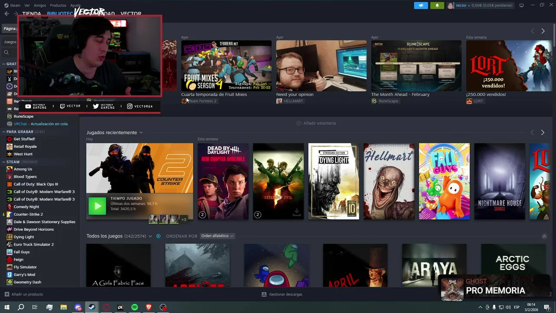This screenshot has height=313, width=556.
Task: Open the taskbar notification center icon
Action: (547, 307)
